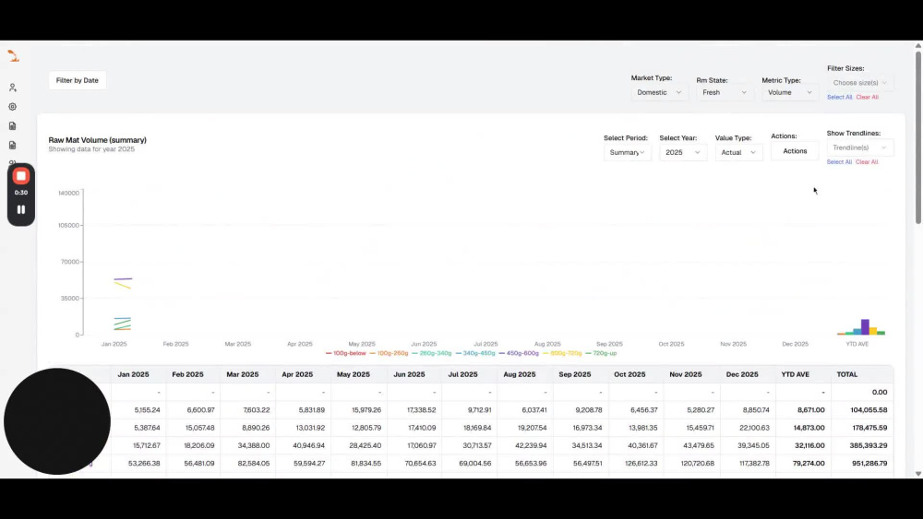Click the Actions button
This screenshot has width=923, height=519.
click(795, 151)
